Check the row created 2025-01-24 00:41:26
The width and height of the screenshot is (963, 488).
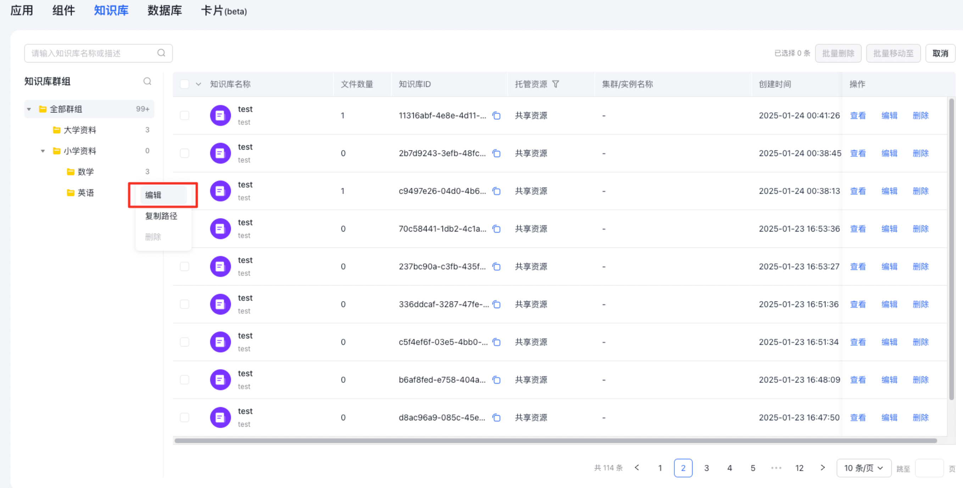pyautogui.click(x=185, y=116)
